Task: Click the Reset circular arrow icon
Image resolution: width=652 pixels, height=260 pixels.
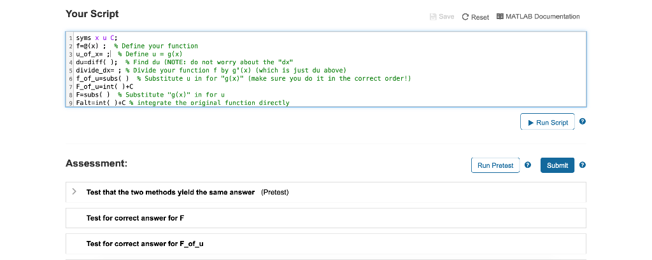Action: coord(465,17)
